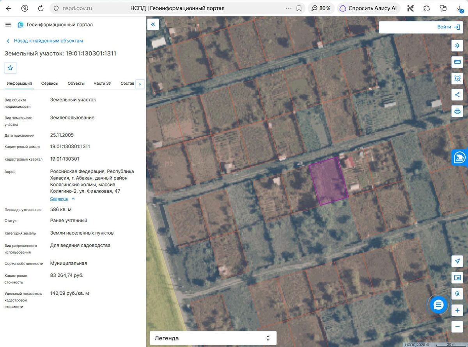Image resolution: width=468 pixels, height=347 pixels.
Task: Switch to the Сервисы tab
Action: pyautogui.click(x=50, y=83)
